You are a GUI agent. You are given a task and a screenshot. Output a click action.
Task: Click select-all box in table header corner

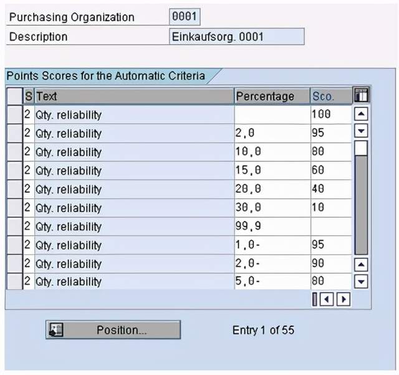pos(14,96)
